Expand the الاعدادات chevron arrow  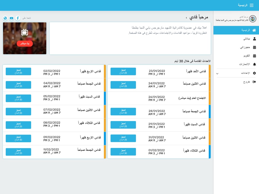click(217, 73)
